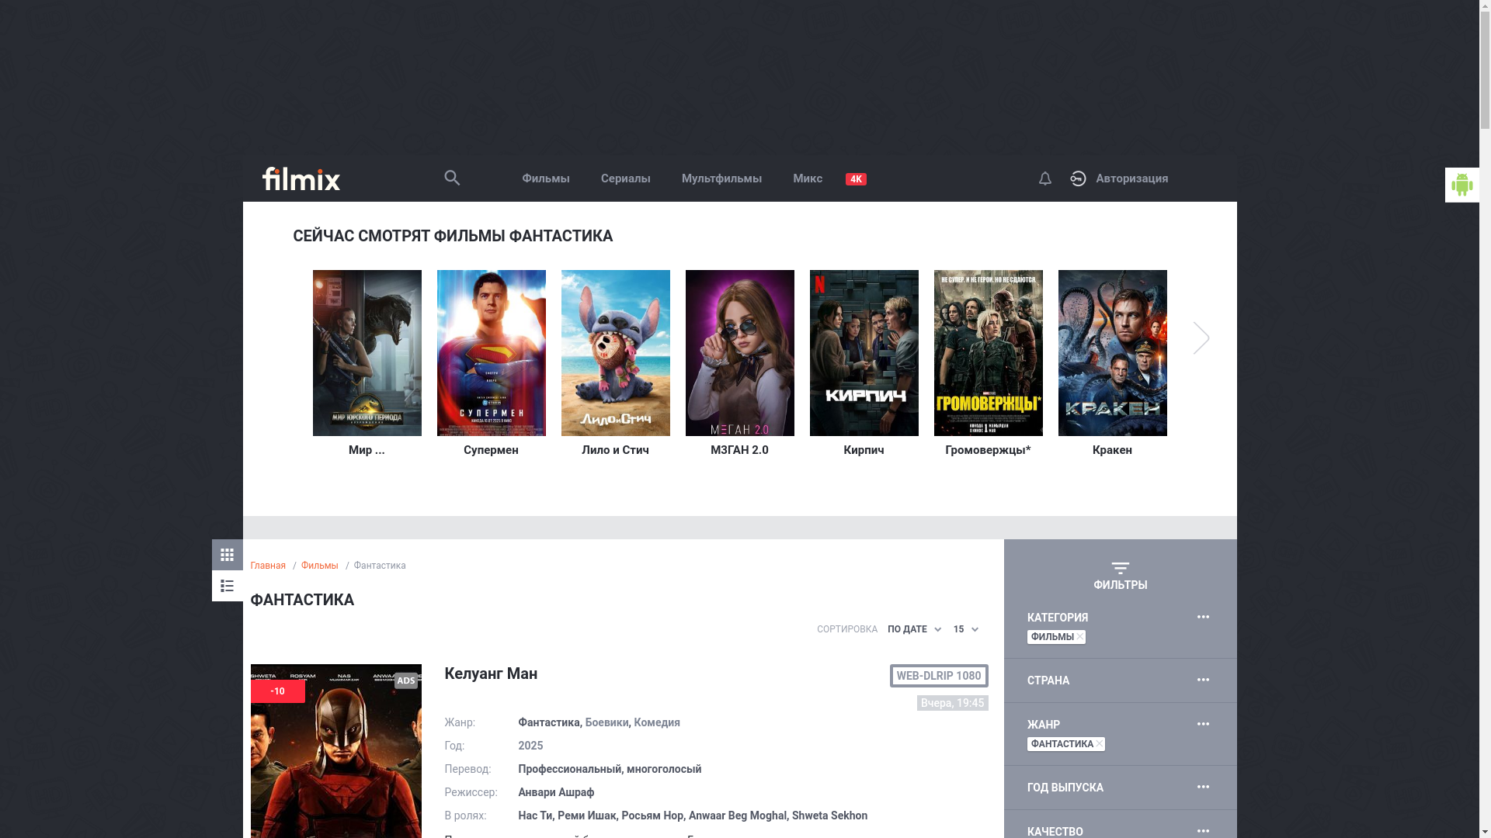This screenshot has height=838, width=1491.
Task: Click the Боевики genre link
Action: [606, 722]
